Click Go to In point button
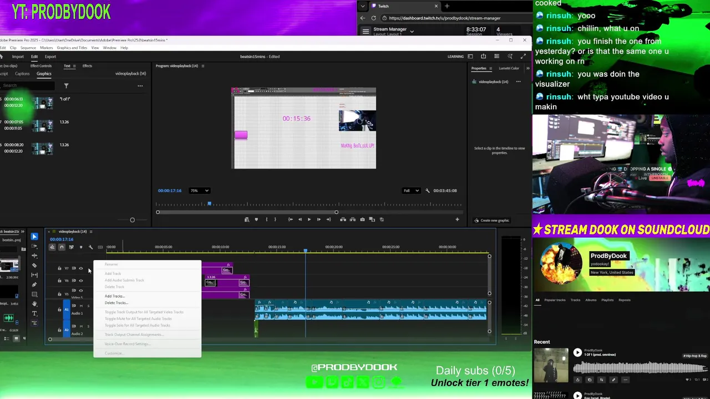 click(x=290, y=219)
